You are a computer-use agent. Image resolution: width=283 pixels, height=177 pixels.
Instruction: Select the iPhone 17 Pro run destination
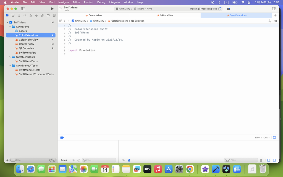click(144, 9)
